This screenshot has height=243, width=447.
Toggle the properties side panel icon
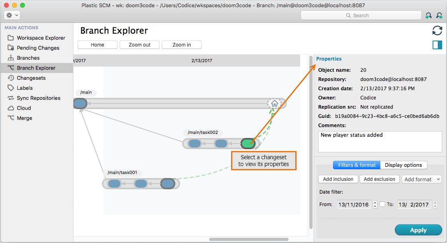point(437,45)
